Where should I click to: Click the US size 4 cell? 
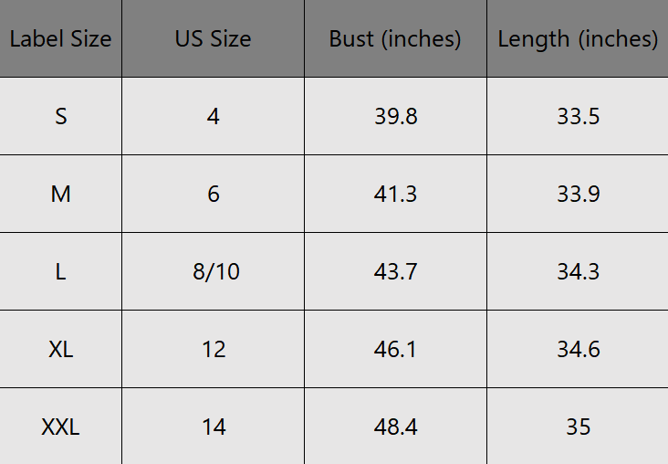click(x=213, y=116)
